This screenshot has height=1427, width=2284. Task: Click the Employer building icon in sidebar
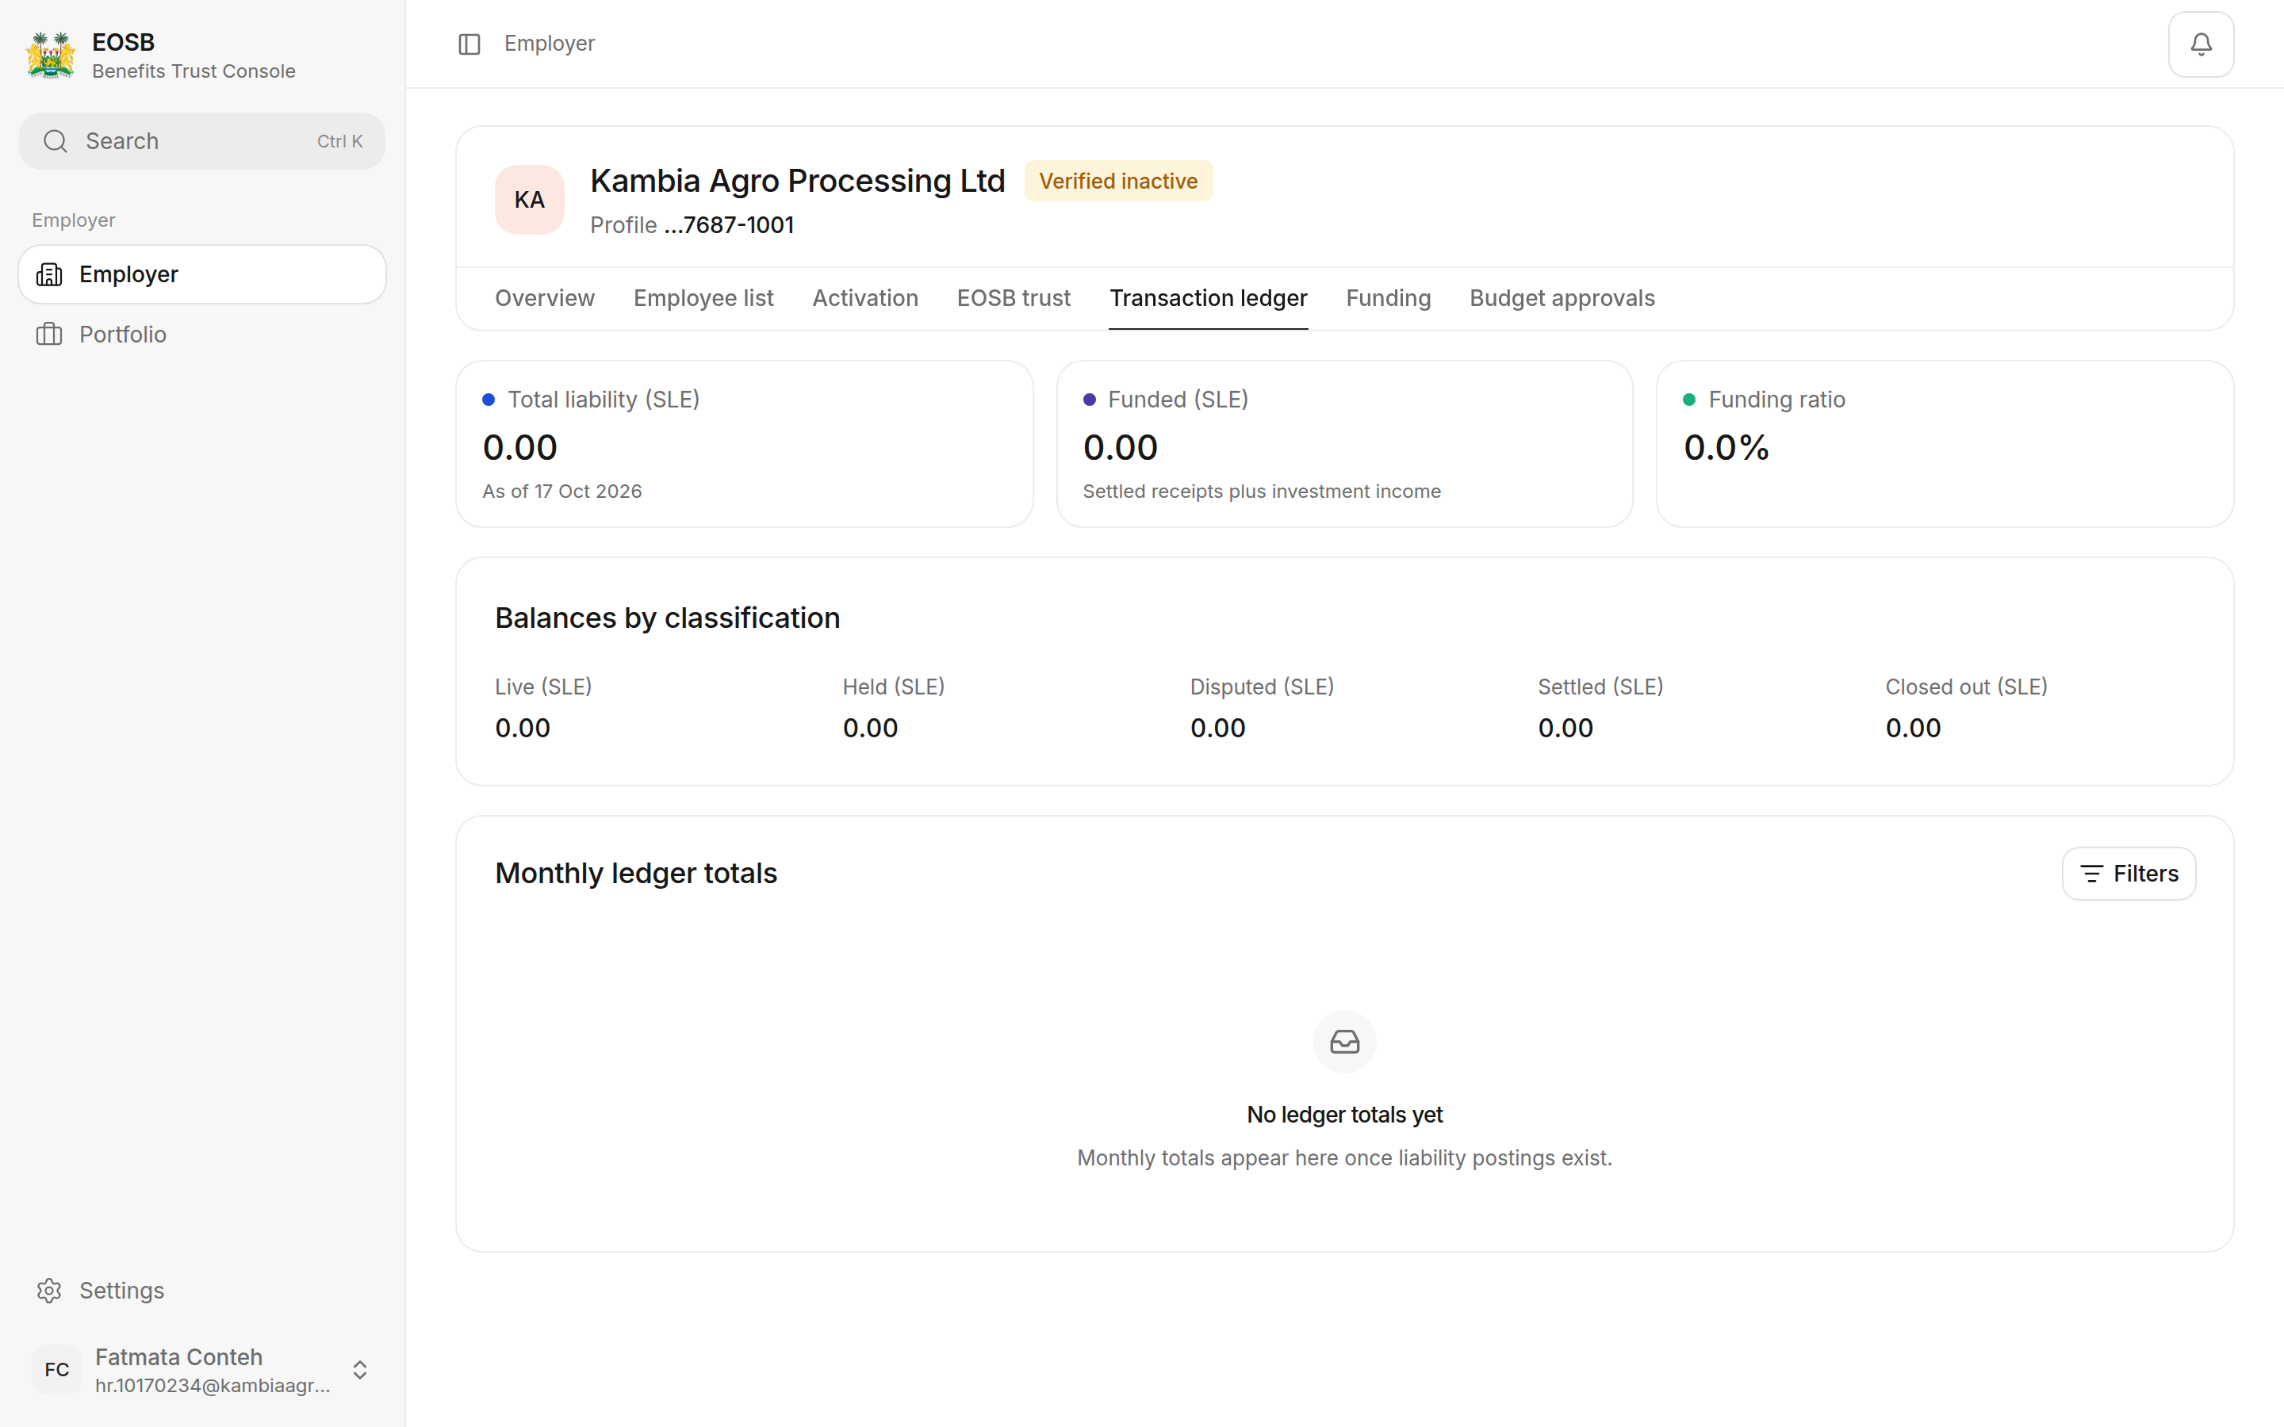click(x=49, y=274)
